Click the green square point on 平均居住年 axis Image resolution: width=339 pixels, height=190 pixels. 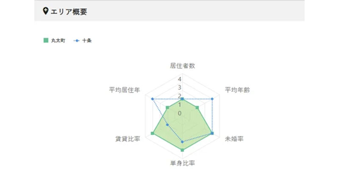coord(167,108)
